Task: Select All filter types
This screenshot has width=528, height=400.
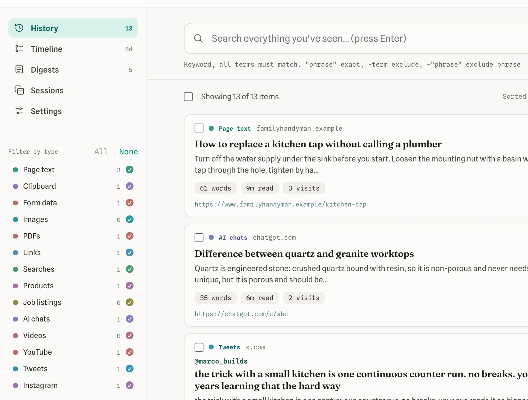Action: (101, 151)
